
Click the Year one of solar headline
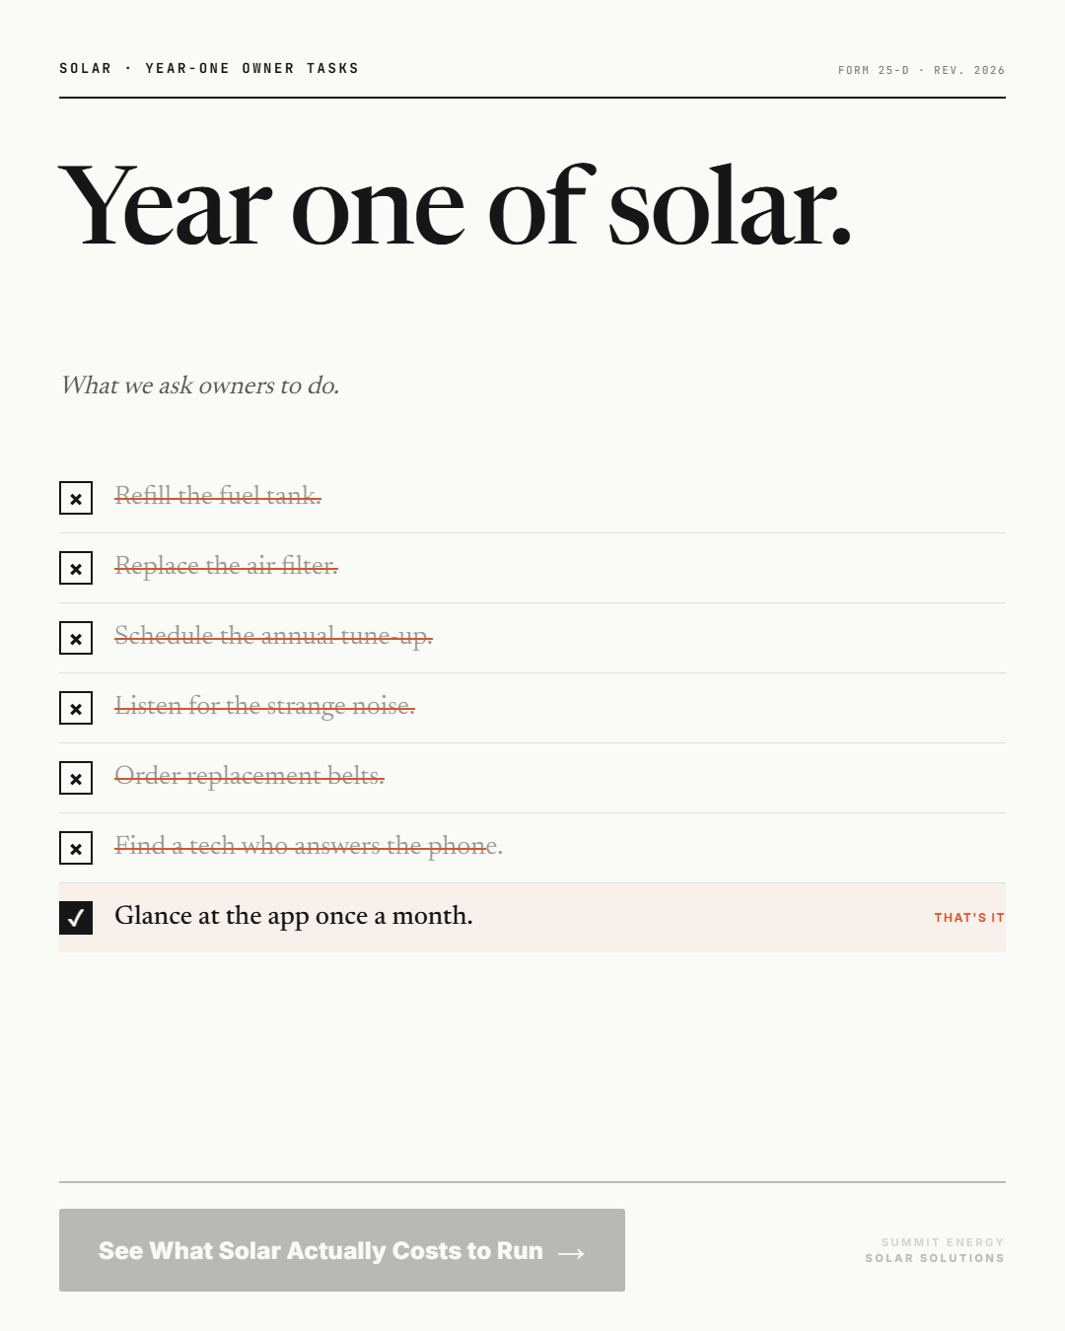pos(455,205)
